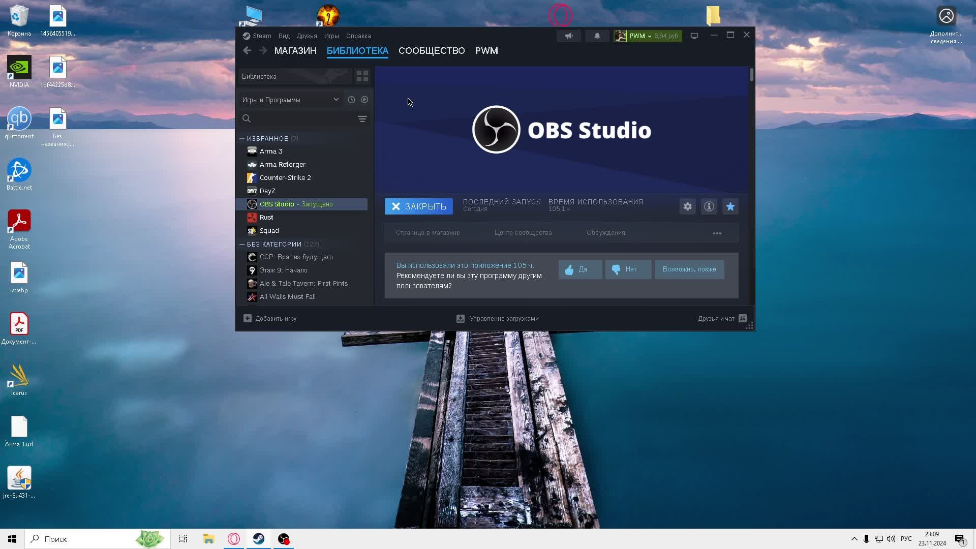Image resolution: width=976 pixels, height=549 pixels.
Task: Click the library search field
Action: (x=302, y=119)
